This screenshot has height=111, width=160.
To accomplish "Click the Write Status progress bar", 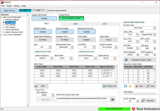I will pyautogui.click(x=140, y=94).
